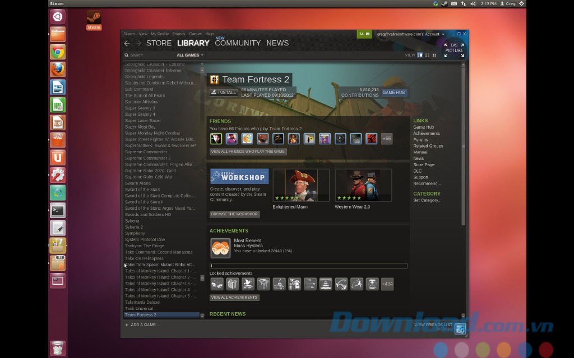
Task: Click the hourglass locked achievement icon
Action: [371, 284]
